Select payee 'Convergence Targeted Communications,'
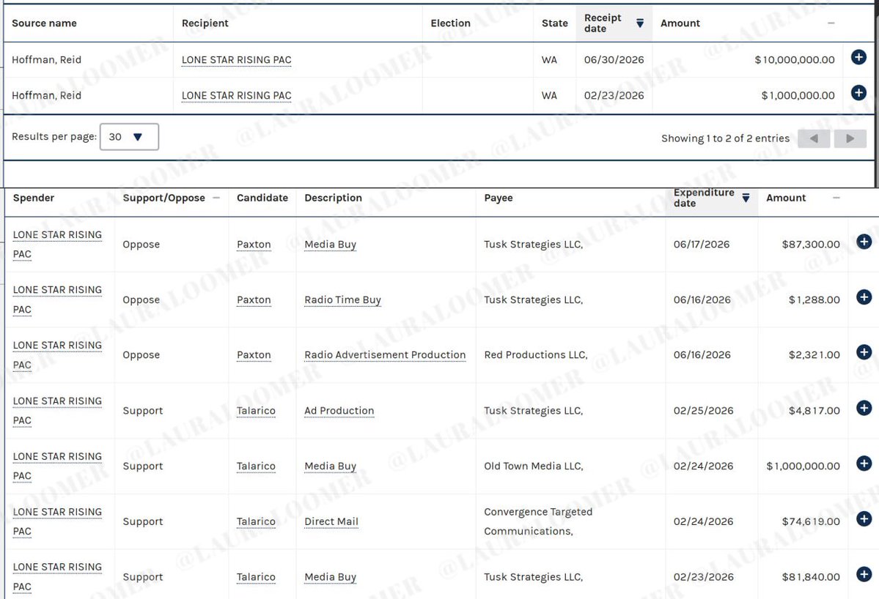Screen dimensions: 879x599 [538, 521]
